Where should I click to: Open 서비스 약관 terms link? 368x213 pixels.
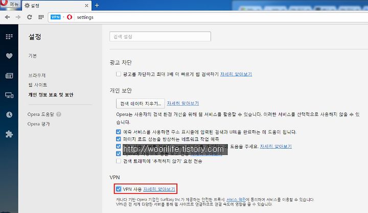point(236,200)
